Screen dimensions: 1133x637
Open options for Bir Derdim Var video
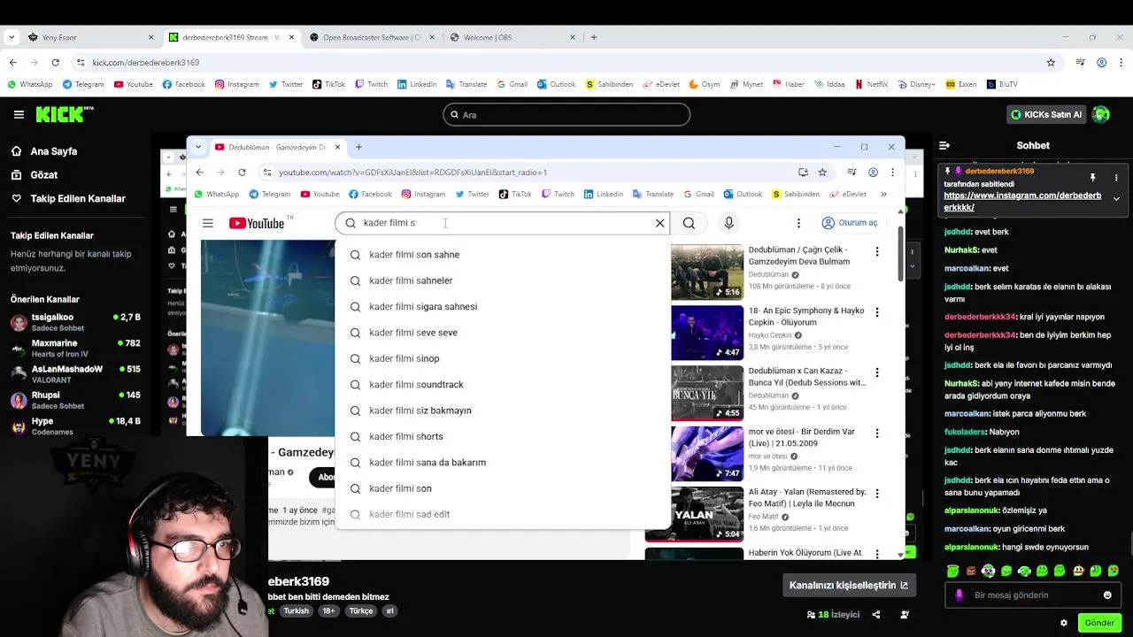click(x=877, y=434)
